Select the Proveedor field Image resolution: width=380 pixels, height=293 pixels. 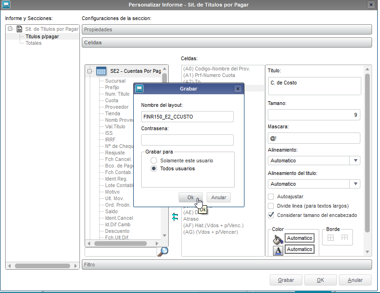[117, 107]
